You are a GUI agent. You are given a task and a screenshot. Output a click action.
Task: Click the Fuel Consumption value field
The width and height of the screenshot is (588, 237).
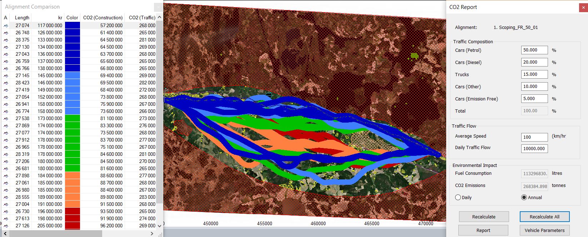534,174
